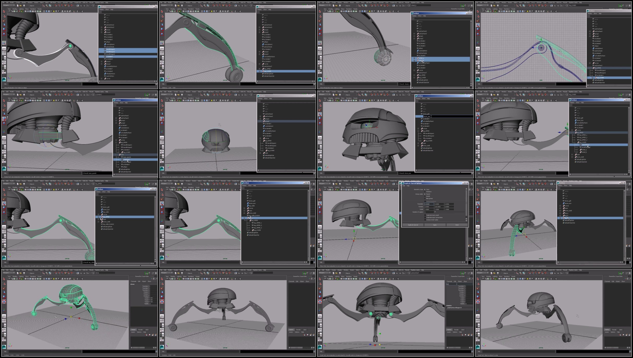Select arrow Select tool in the leg_a outliner frame

478,190
